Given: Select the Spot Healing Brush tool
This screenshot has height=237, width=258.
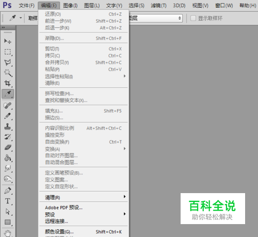Looking at the screenshot, I should click(x=8, y=105).
